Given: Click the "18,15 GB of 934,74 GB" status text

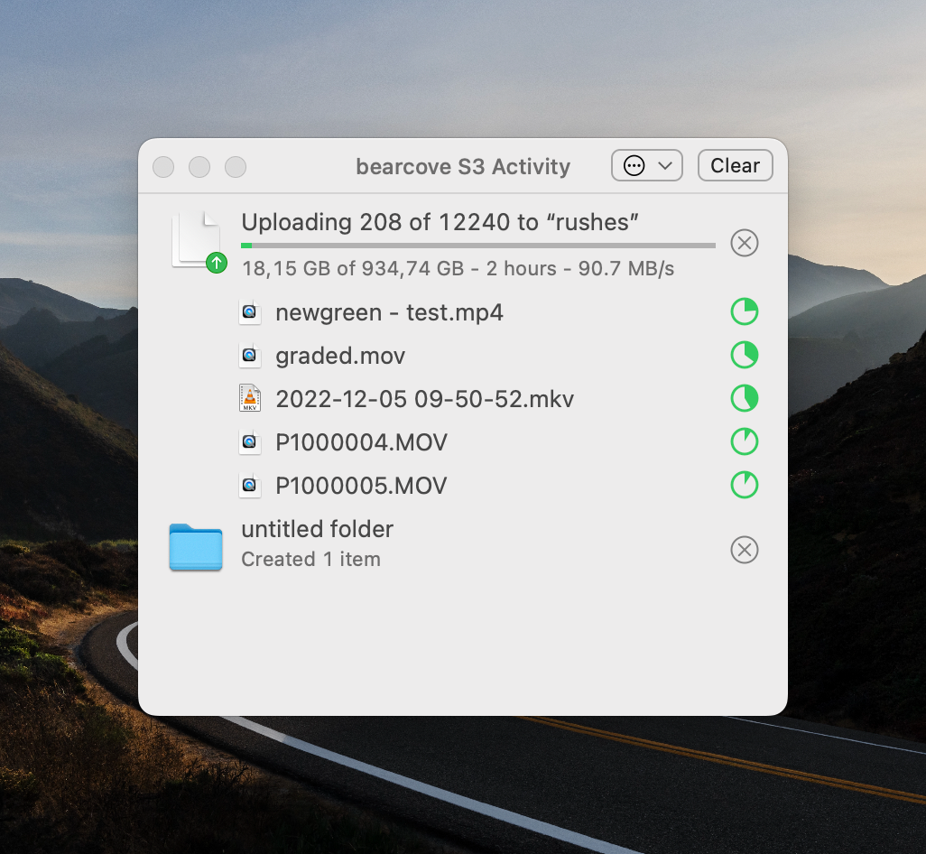Looking at the screenshot, I should (458, 269).
